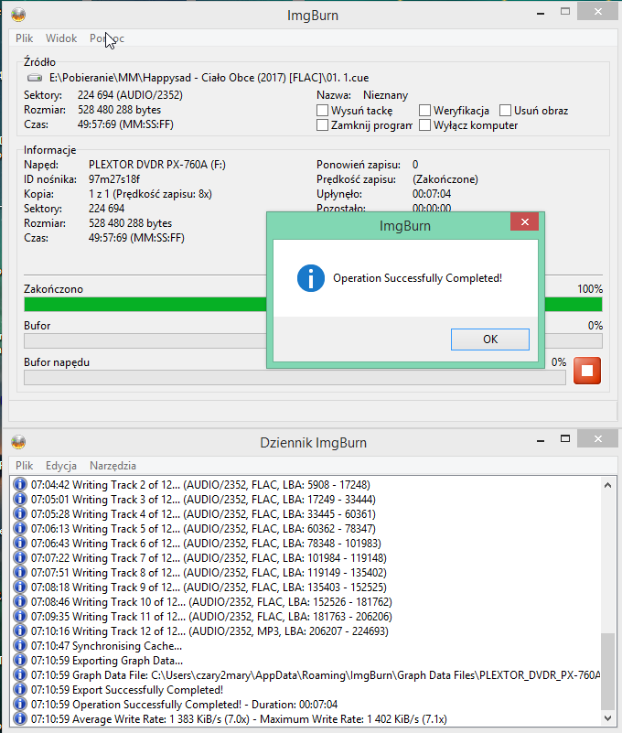Click the green Zakończono progress bar
Viewport: 622px width, 733px height.
tap(145, 305)
